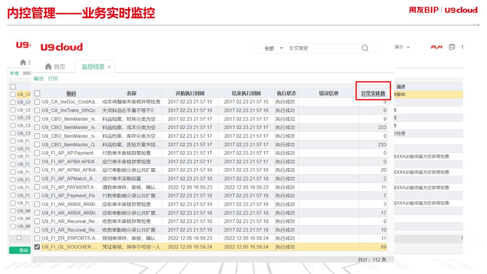The width and height of the screenshot is (487, 274).
Task: Open the PLM icon link
Action: pos(436,47)
